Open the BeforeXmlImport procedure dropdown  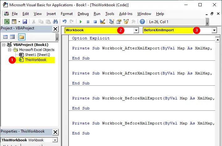click(x=214, y=30)
